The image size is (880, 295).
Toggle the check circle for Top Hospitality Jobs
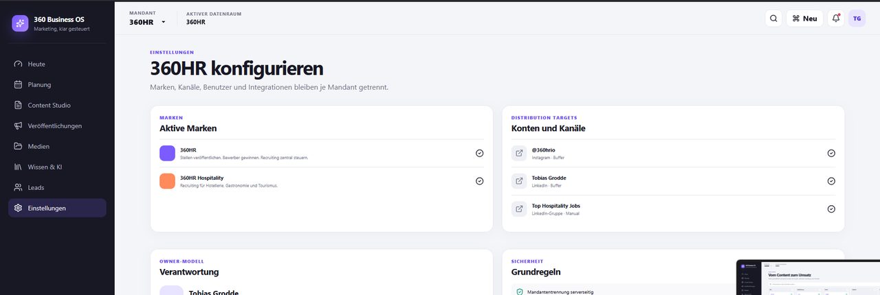pos(831,209)
